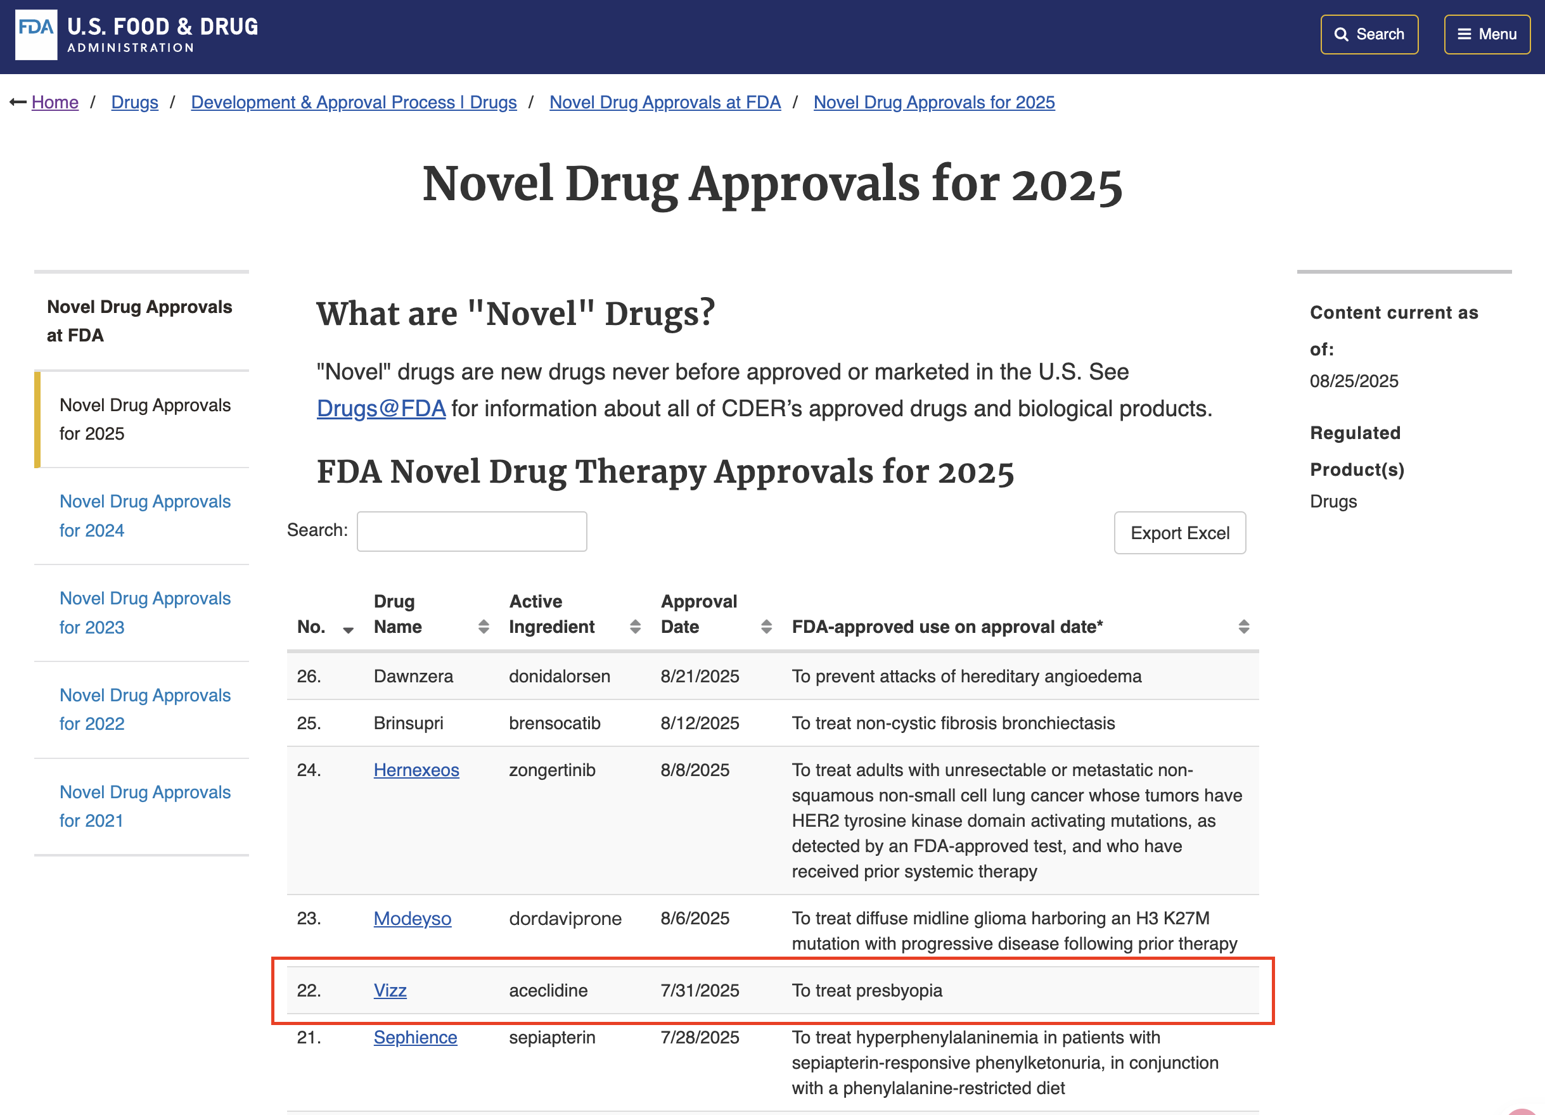Sort by Drug Name column arrows
The image size is (1545, 1115).
[x=483, y=627]
